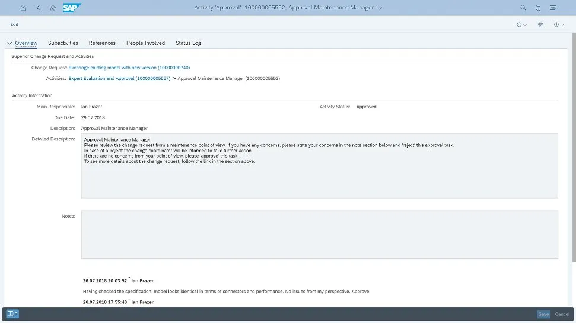This screenshot has width=576, height=323.
Task: Collapse the header section chevron before Overview
Action: (9, 43)
